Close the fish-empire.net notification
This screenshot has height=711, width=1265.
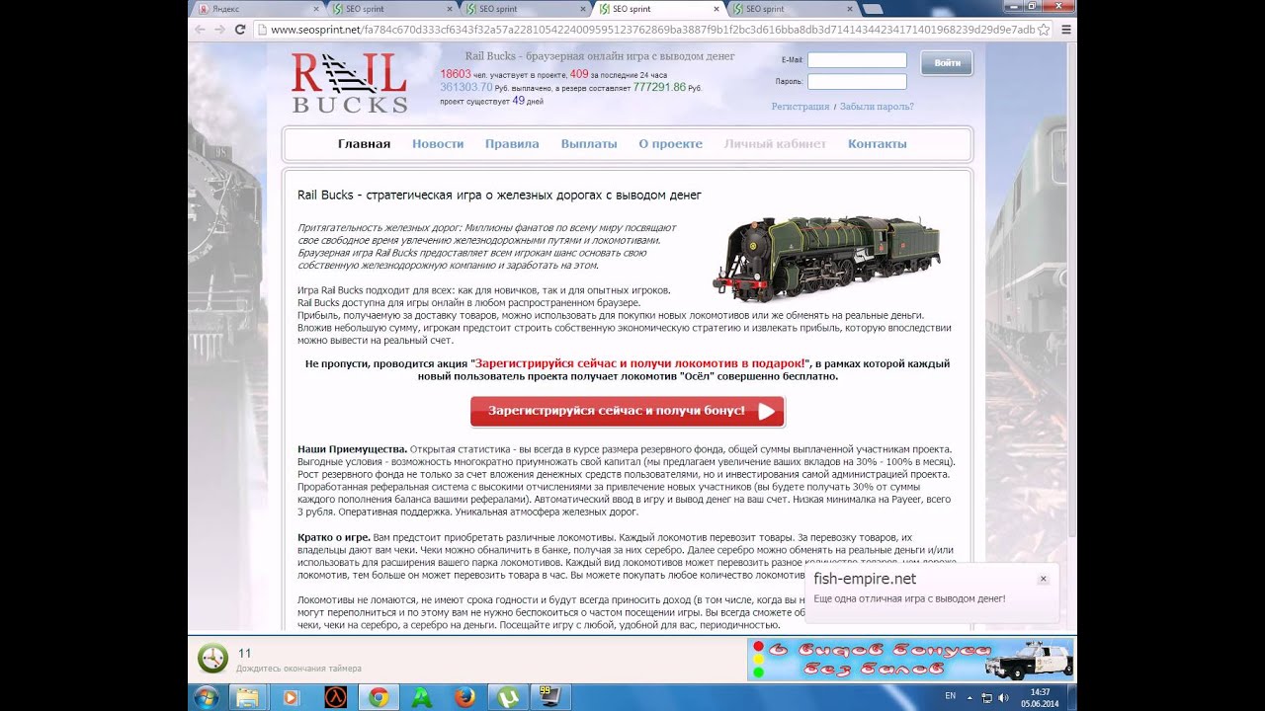click(x=1043, y=580)
